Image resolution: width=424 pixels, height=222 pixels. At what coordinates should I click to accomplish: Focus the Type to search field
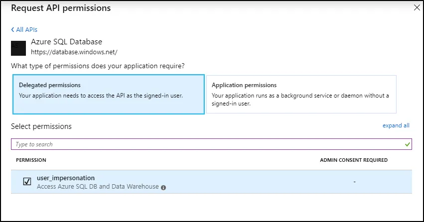tap(199, 144)
